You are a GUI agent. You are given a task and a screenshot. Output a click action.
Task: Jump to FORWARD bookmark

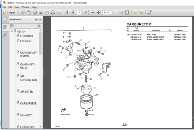tap(27, 36)
